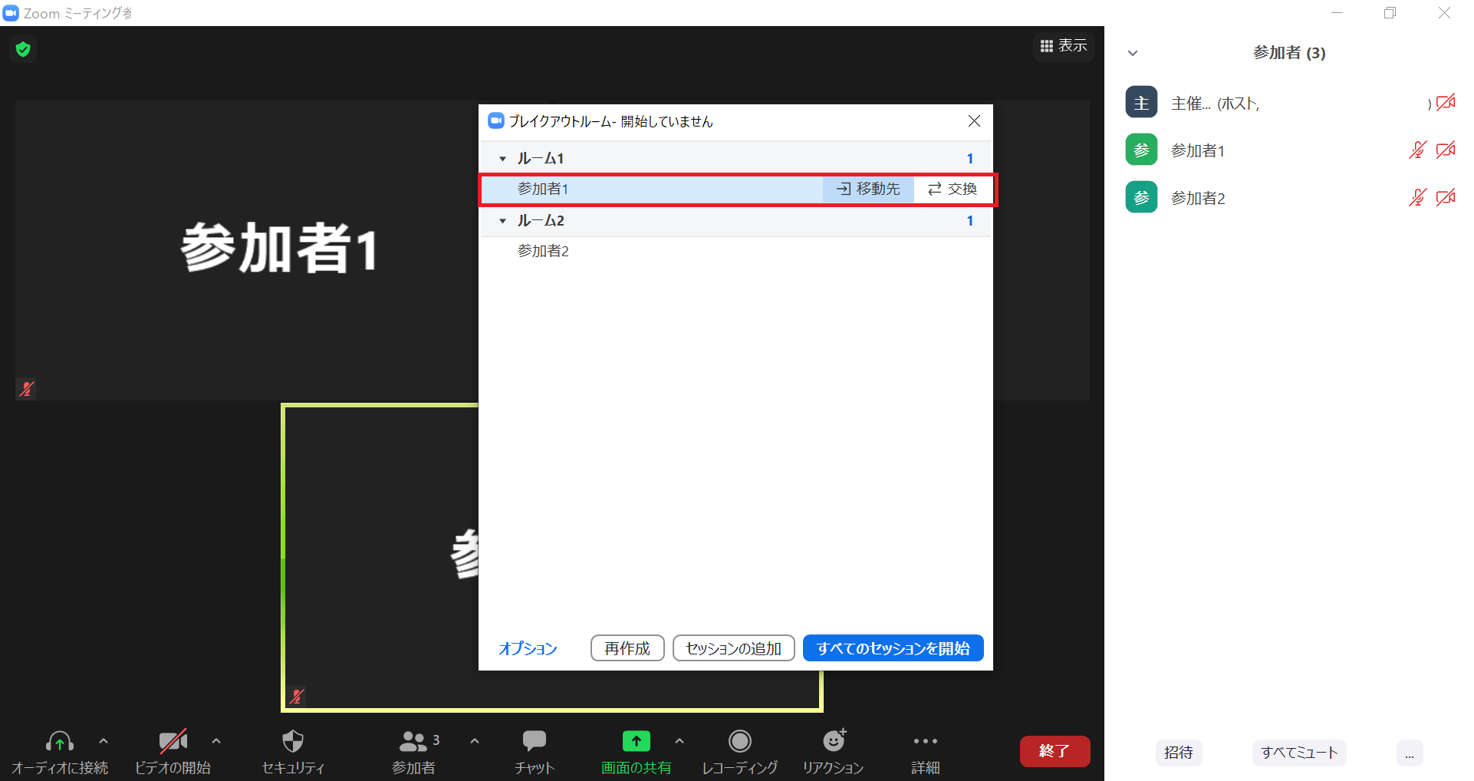Open the Chat (チャット) bubble icon
1474x781 pixels.
tap(534, 742)
